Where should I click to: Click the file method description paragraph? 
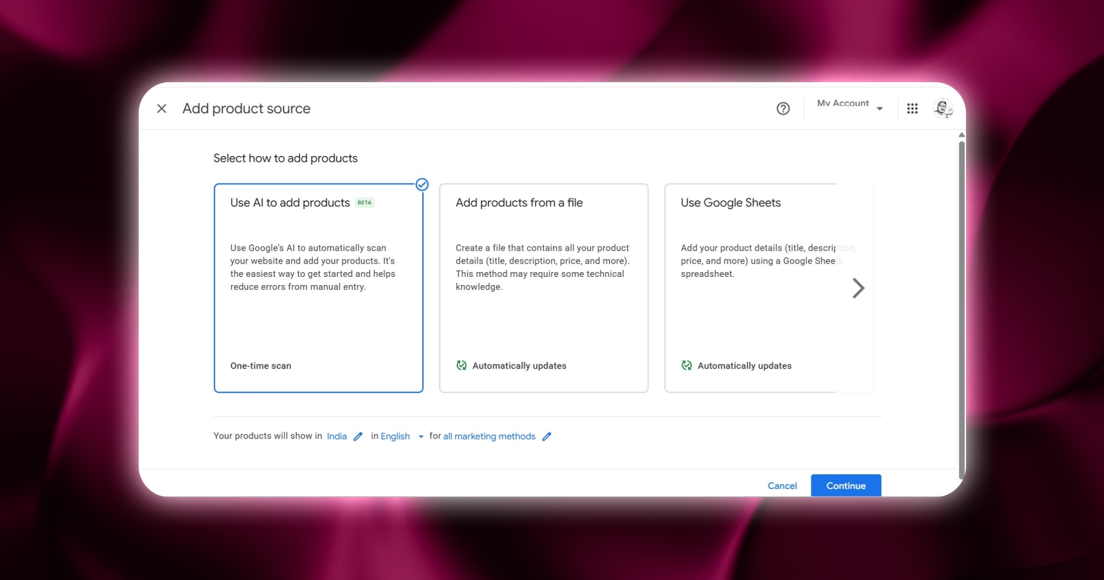coord(542,267)
